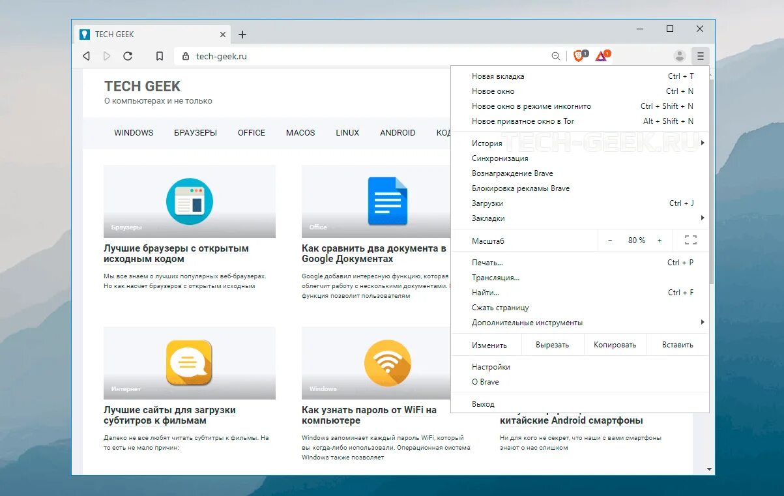The height and width of the screenshot is (496, 784).
Task: Click the browsers article icon thumbnail
Action: pos(190,201)
